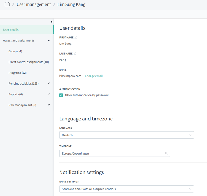Open Groups (4) in the sidebar
Screen dimensions: 207x196
click(15, 51)
